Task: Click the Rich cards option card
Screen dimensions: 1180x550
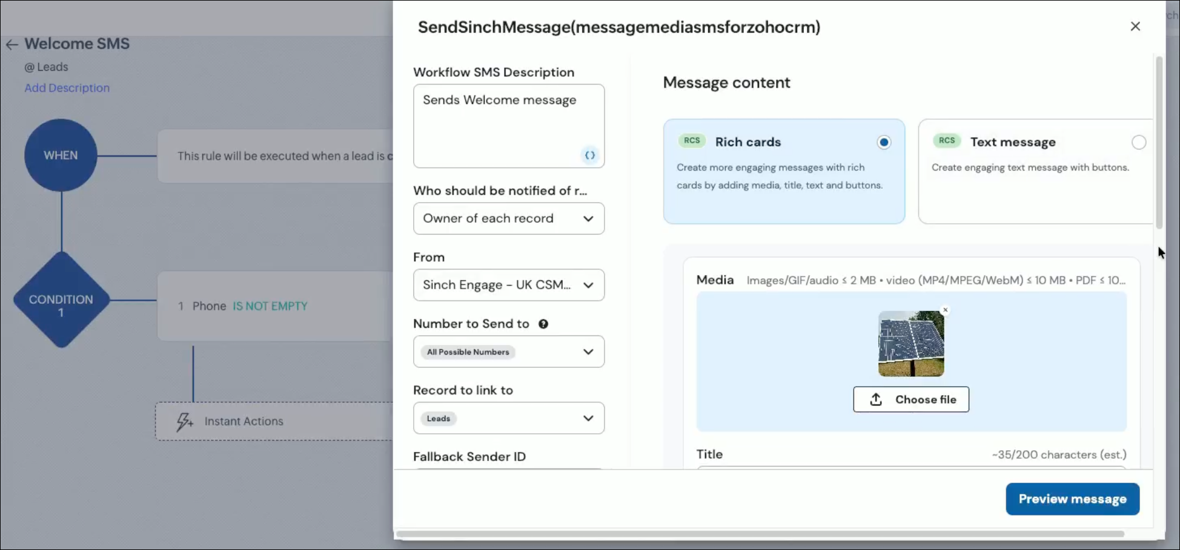Action: tap(784, 171)
